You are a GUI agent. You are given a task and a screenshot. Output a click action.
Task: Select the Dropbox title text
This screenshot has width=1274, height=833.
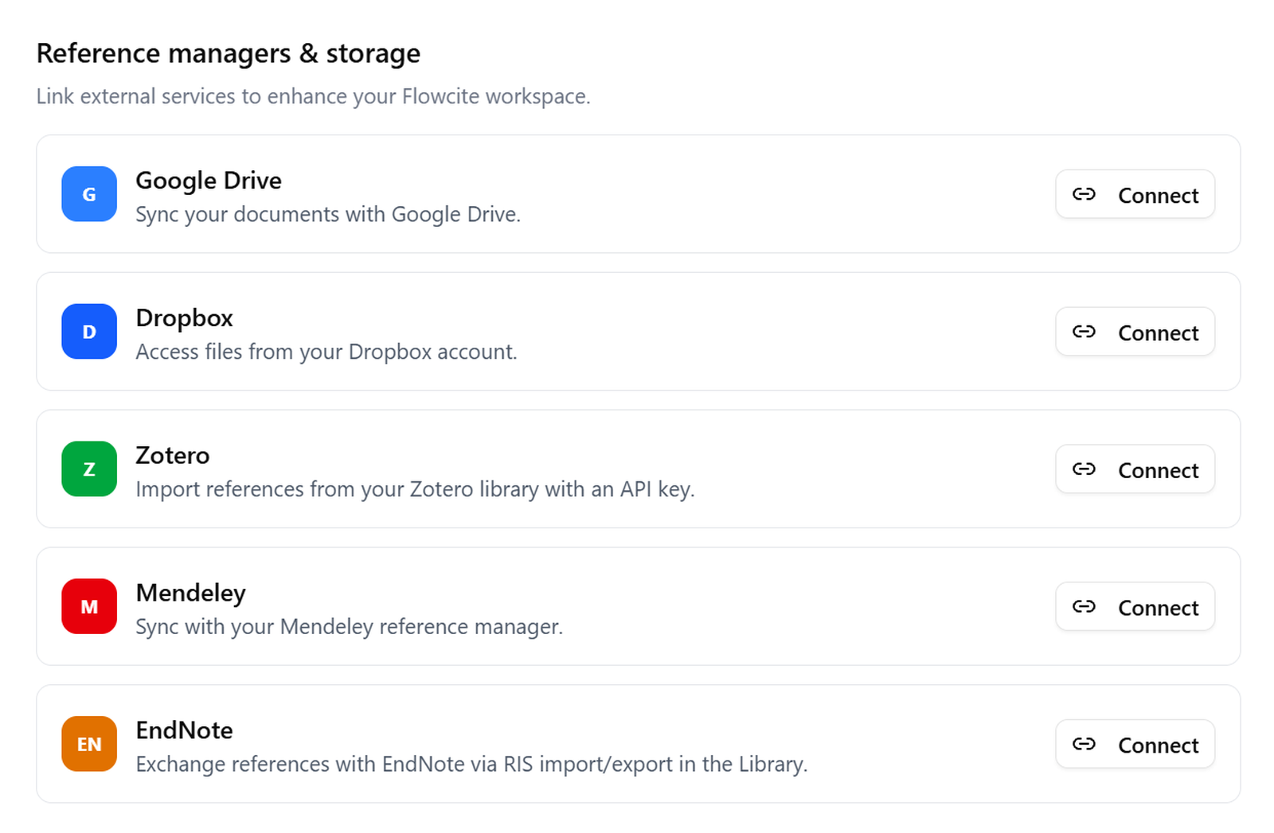[184, 318]
